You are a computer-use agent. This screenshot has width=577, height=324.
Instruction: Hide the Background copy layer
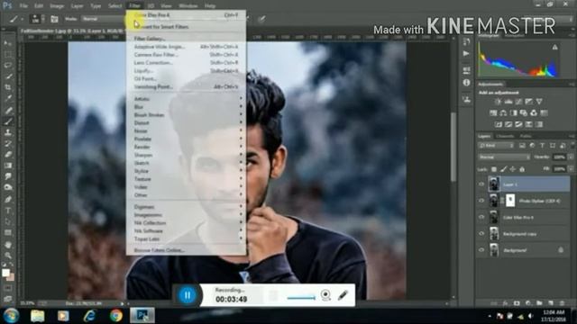click(x=481, y=234)
